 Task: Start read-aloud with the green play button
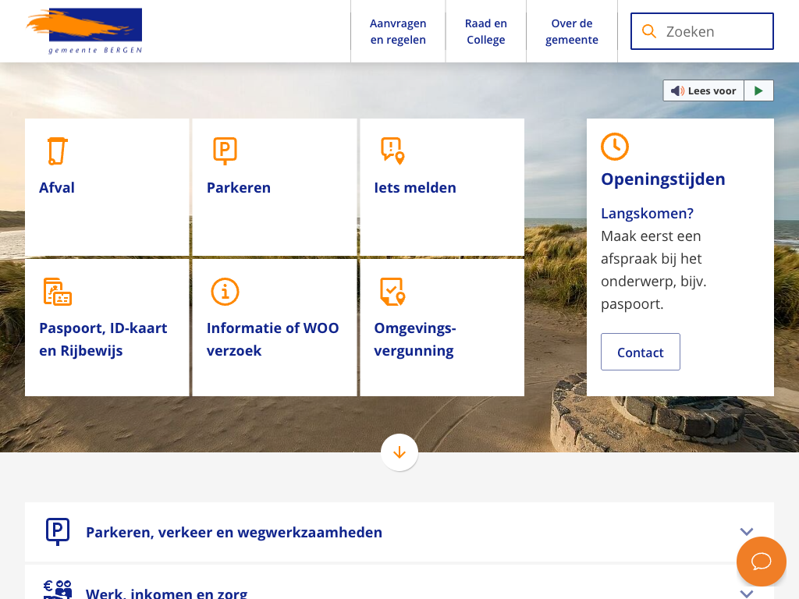click(x=758, y=90)
